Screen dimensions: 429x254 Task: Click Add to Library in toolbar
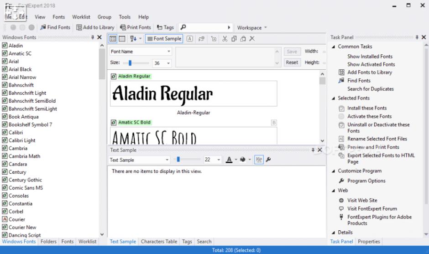[x=95, y=27]
